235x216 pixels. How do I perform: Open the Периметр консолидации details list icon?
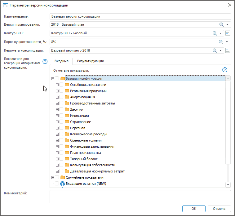(x=228, y=51)
